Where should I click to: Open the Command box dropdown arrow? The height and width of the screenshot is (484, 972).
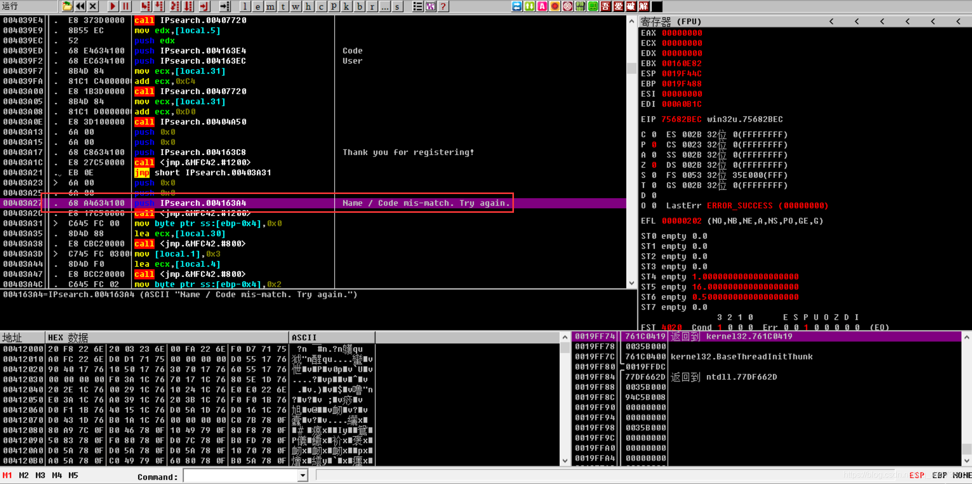click(303, 476)
